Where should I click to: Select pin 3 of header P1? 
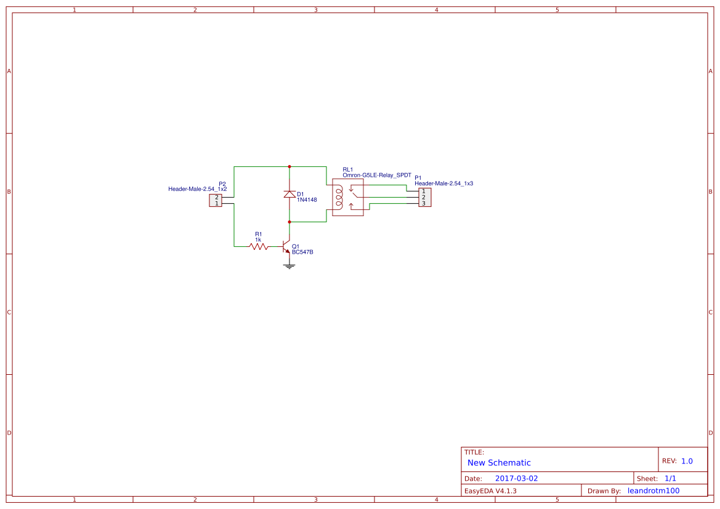[x=424, y=203]
